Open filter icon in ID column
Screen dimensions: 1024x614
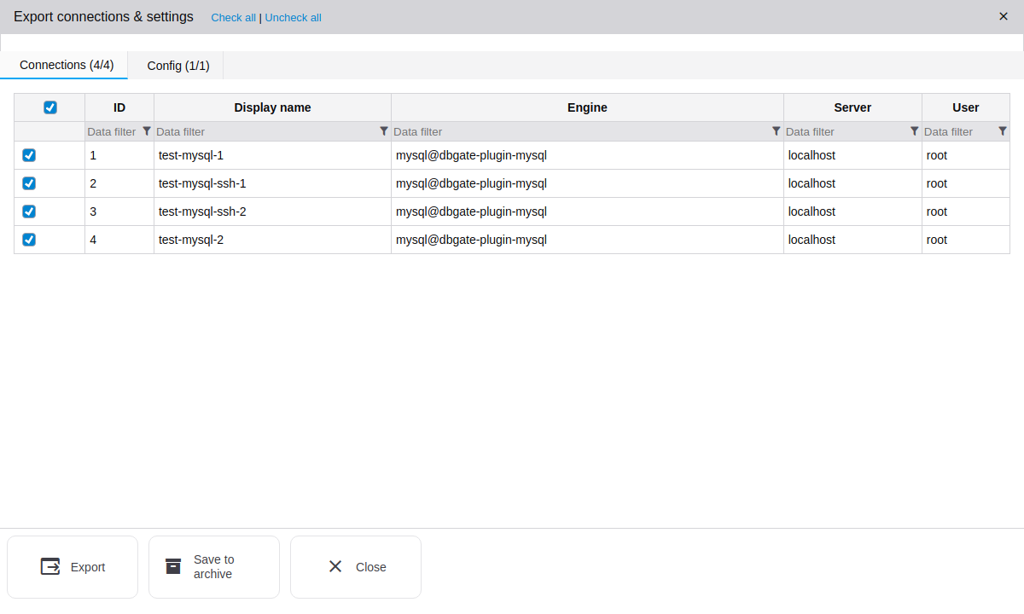(147, 131)
